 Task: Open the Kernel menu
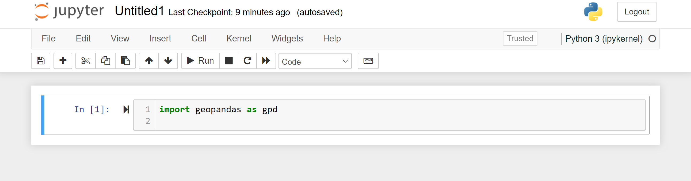point(238,38)
